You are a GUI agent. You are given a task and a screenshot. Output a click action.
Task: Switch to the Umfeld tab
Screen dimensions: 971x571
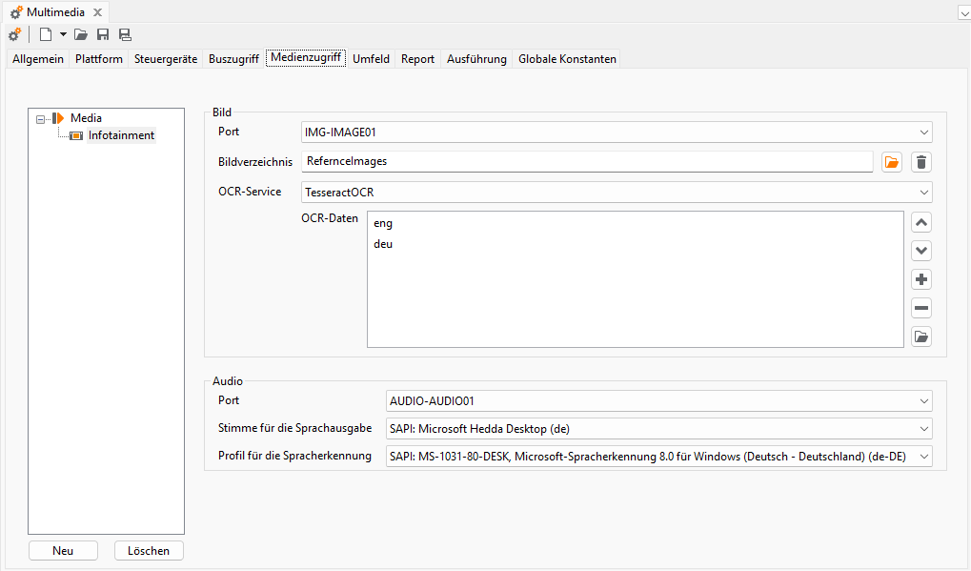point(371,59)
